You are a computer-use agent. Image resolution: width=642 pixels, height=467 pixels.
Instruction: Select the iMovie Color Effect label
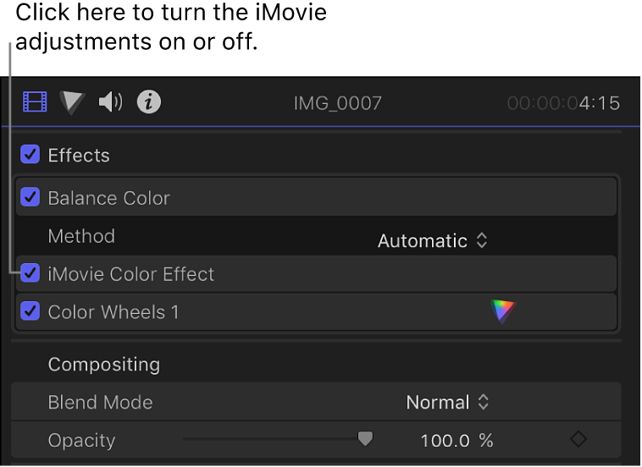(x=131, y=273)
